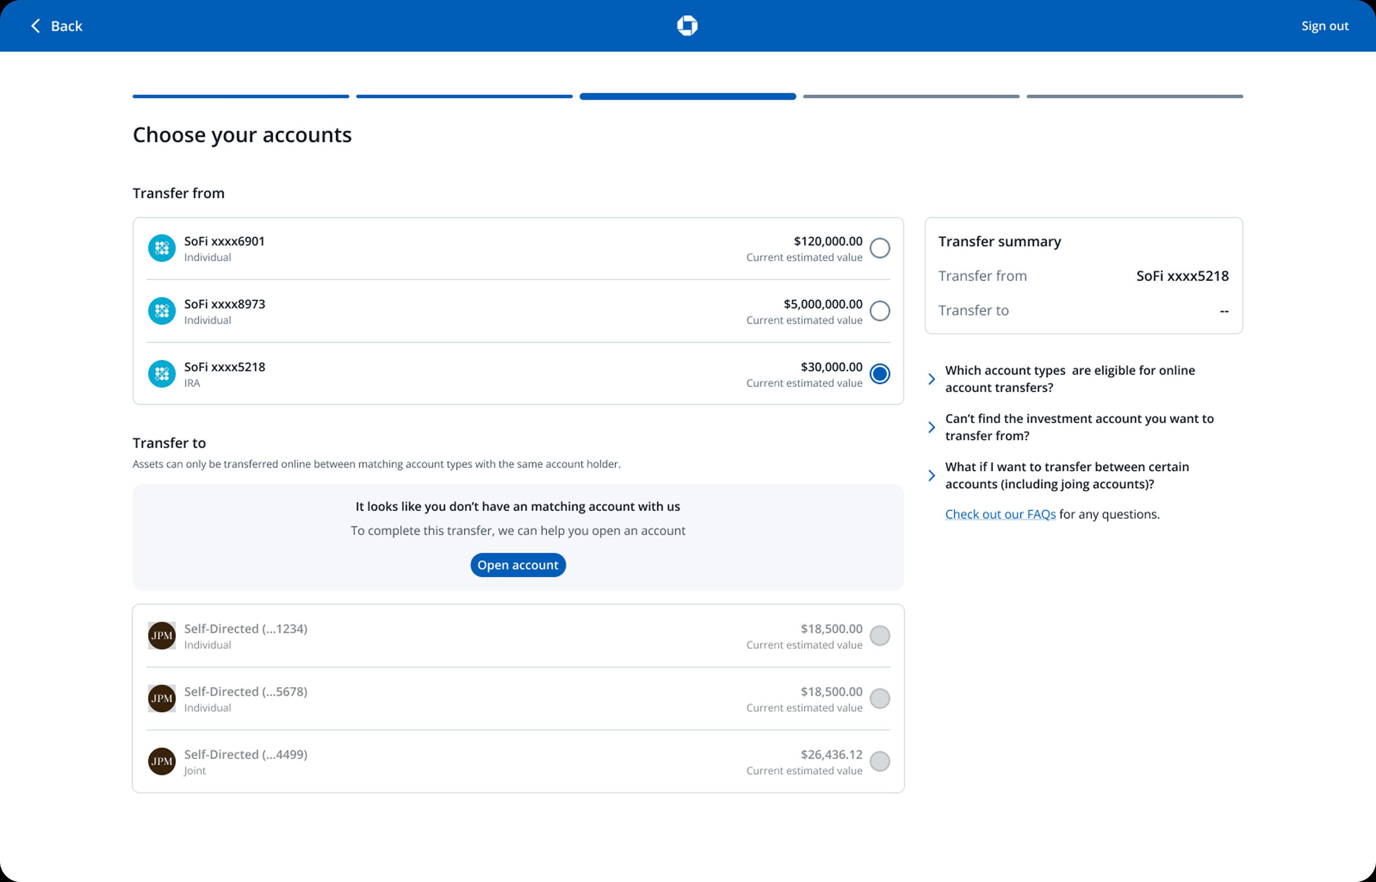Click 'What if I want to transfer' question text
This screenshot has height=882, width=1376.
[1067, 475]
